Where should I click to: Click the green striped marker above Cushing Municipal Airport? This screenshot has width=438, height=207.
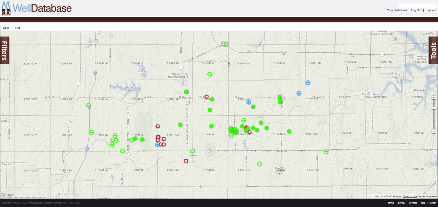tap(259, 164)
